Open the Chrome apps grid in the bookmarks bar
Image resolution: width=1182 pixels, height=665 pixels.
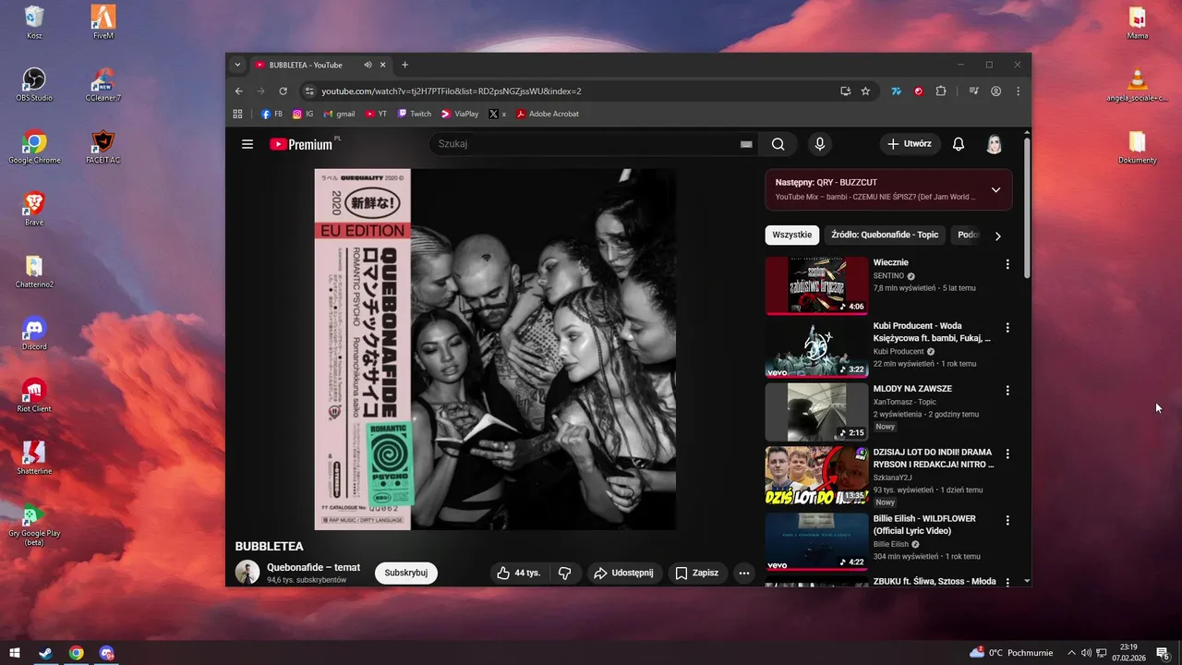tap(237, 114)
